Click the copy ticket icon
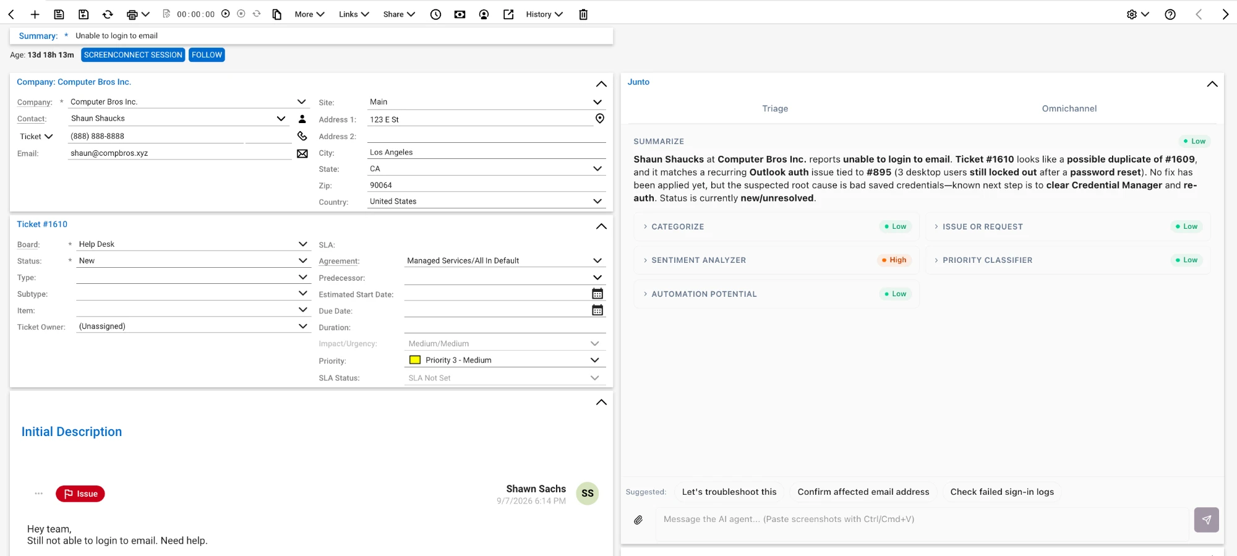 pyautogui.click(x=277, y=14)
